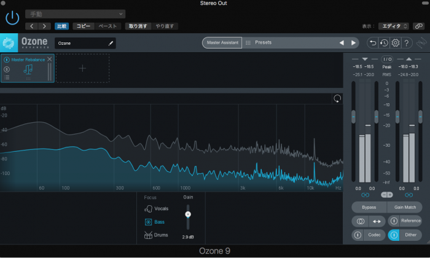Enable the Codec power toggle
The image size is (430, 258).
pyautogui.click(x=358, y=235)
